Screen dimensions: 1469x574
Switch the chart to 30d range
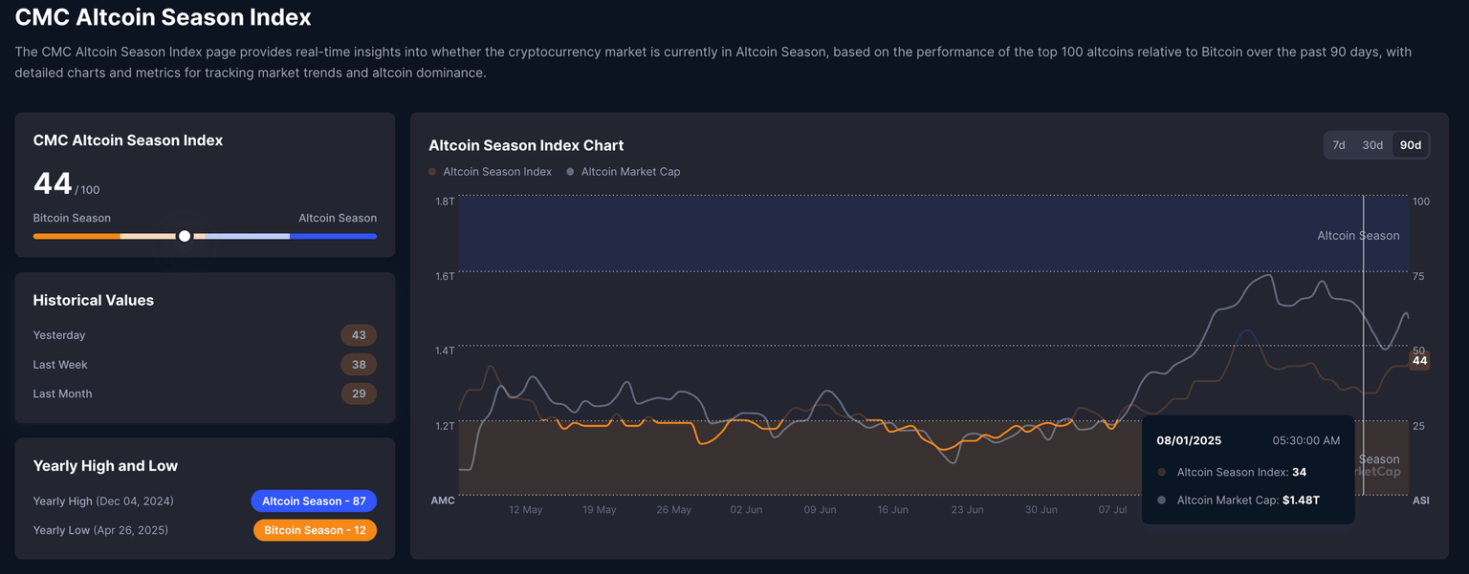[1372, 145]
